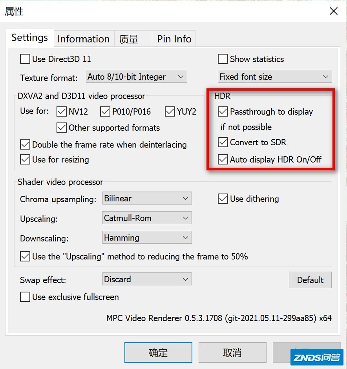Uncheck Convert to SDR
The image size is (347, 369).
pos(223,142)
